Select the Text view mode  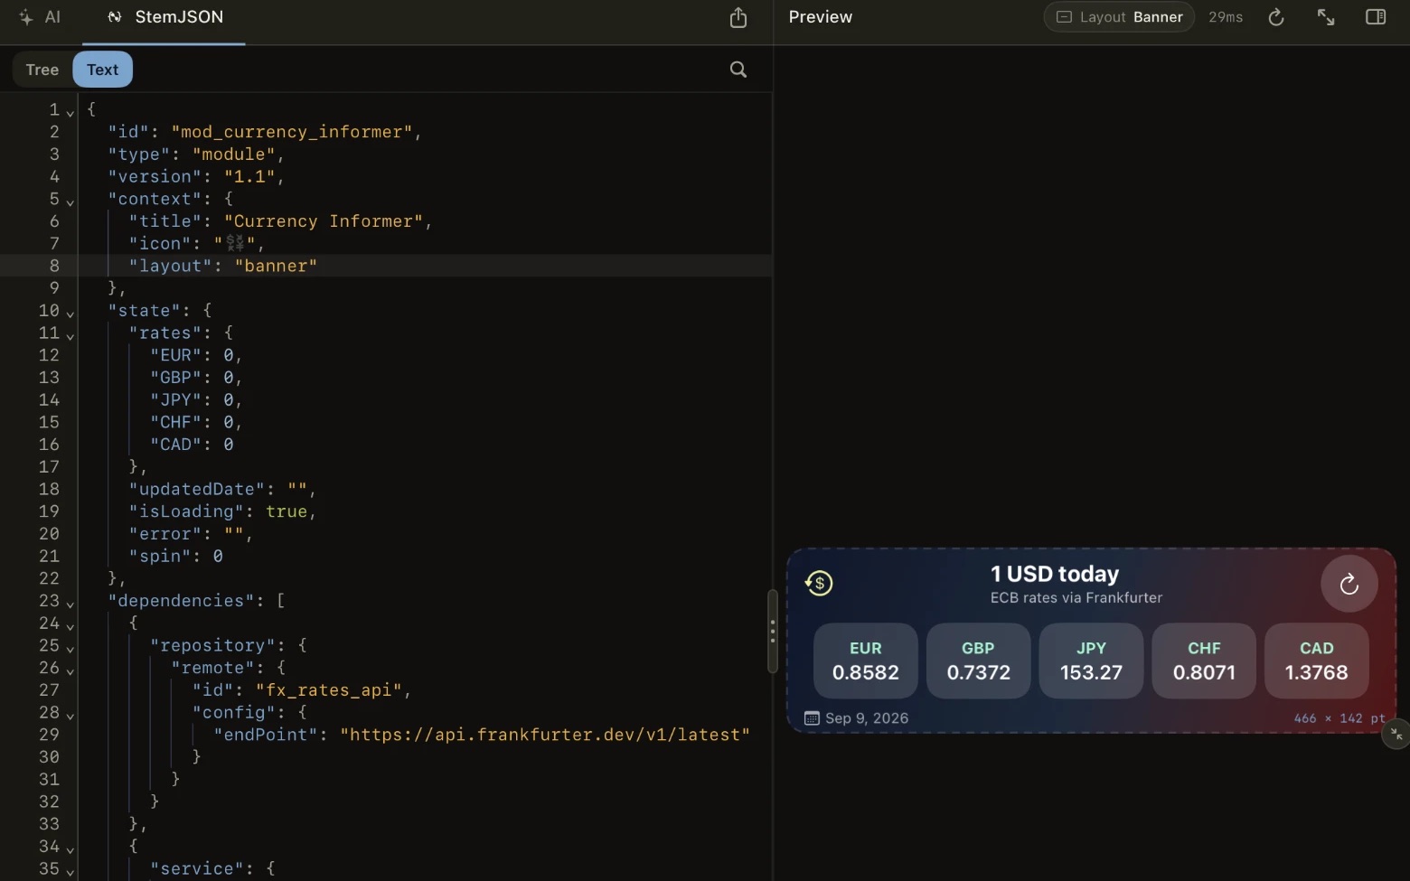[102, 70]
